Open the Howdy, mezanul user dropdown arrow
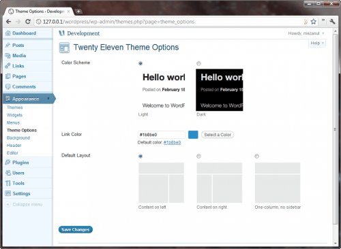 [x=323, y=33]
